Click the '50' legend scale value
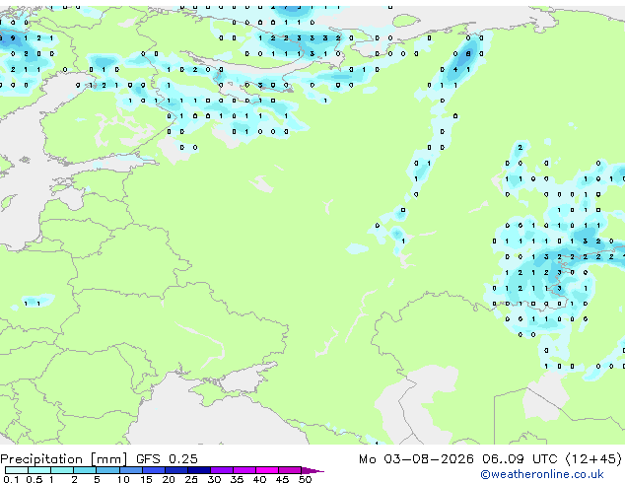 coord(305,479)
